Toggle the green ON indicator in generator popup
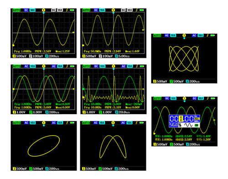Viewport: 228px width, 179px height. tap(197, 125)
